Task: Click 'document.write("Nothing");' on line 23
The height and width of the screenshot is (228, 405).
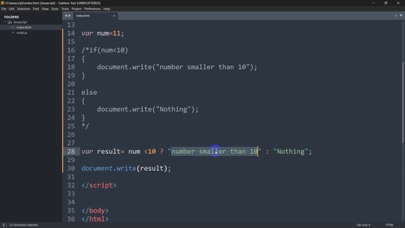Action: point(147,110)
